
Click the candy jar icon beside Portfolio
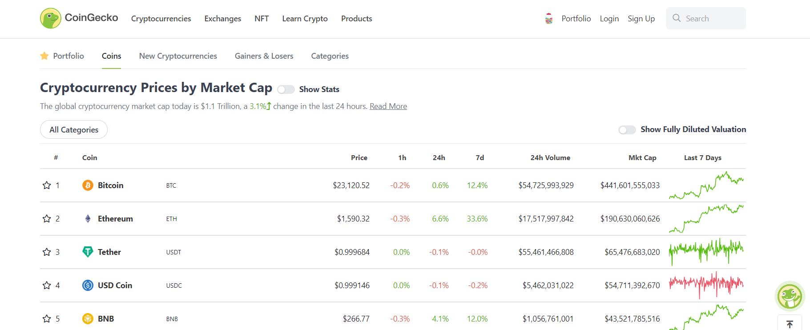coord(549,19)
